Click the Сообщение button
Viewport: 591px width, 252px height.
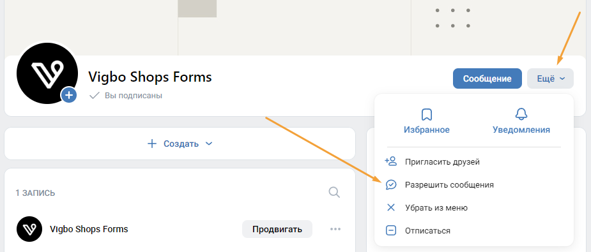point(487,78)
